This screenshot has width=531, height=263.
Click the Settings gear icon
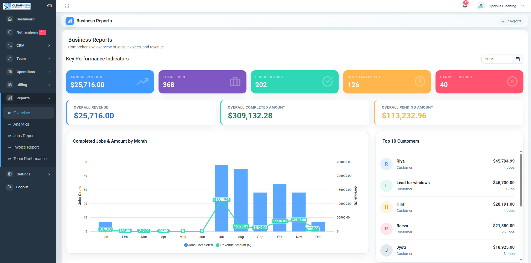(10, 174)
